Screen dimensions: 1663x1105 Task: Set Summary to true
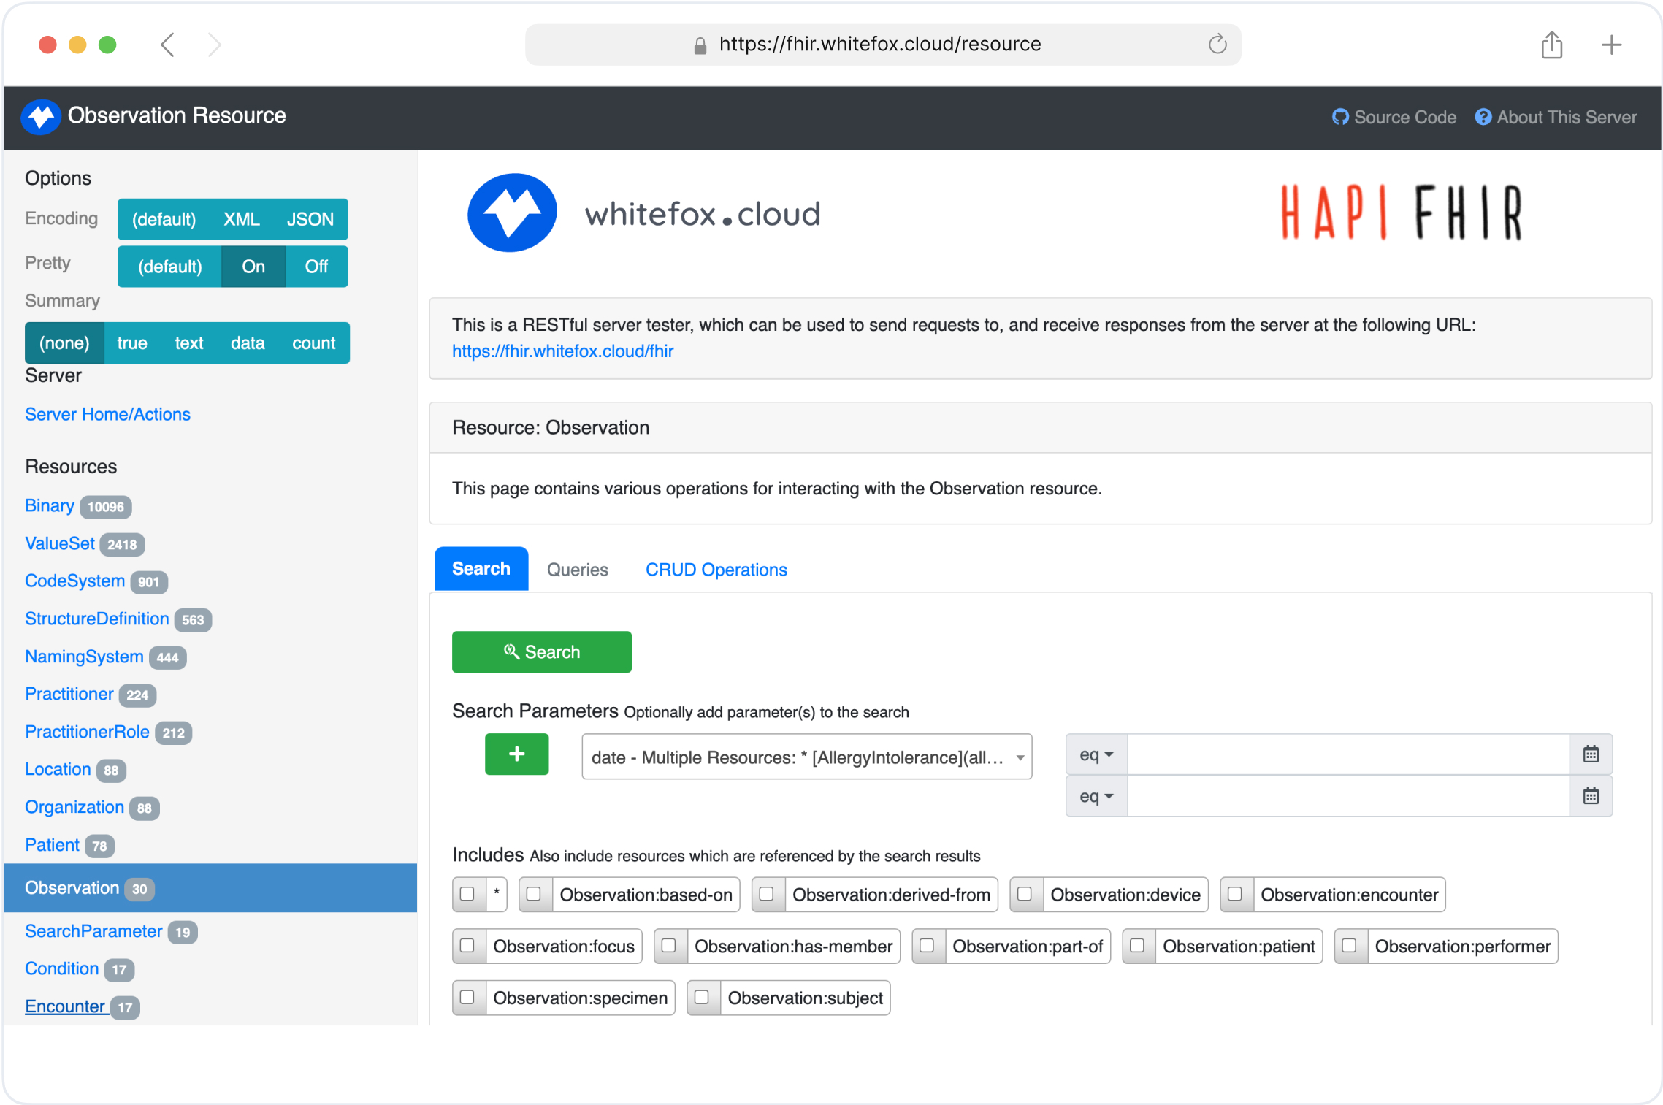132,343
